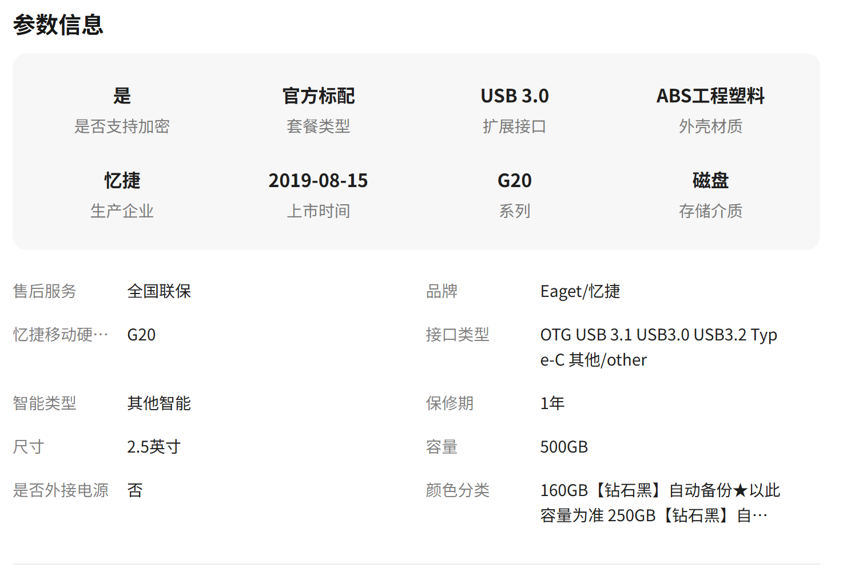
Task: Click the 是否外接电源 label
Action: (61, 490)
